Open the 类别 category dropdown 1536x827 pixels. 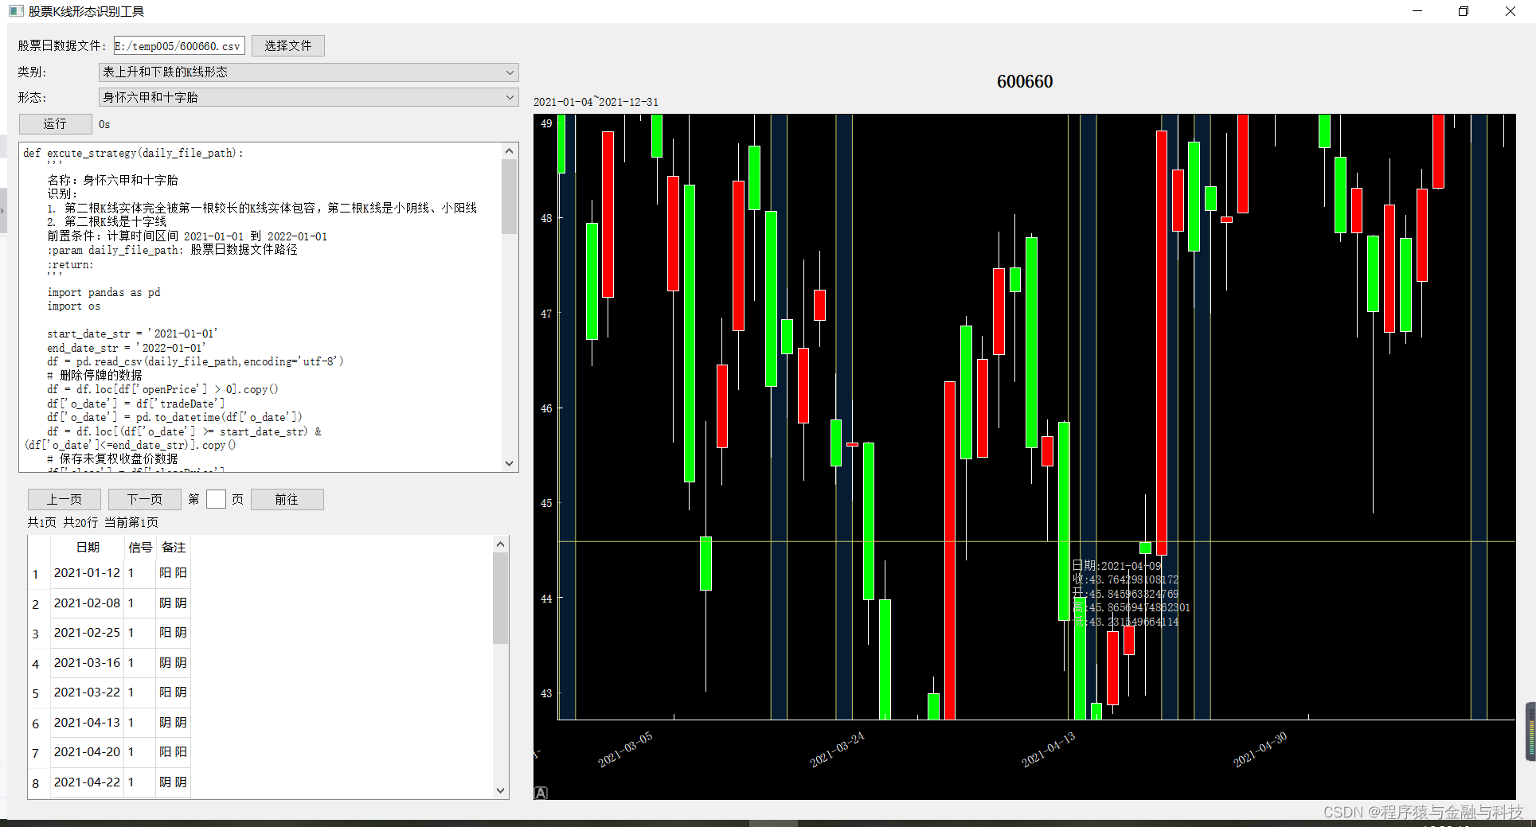pyautogui.click(x=308, y=72)
